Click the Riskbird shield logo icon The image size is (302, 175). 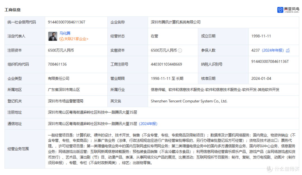[280, 10]
